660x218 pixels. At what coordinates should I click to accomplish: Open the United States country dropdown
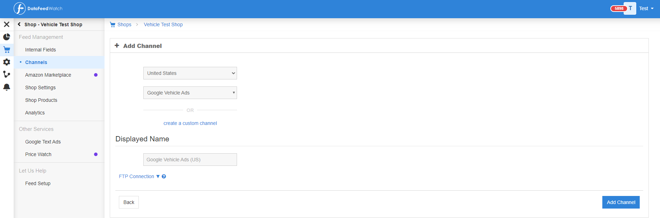[x=190, y=73]
